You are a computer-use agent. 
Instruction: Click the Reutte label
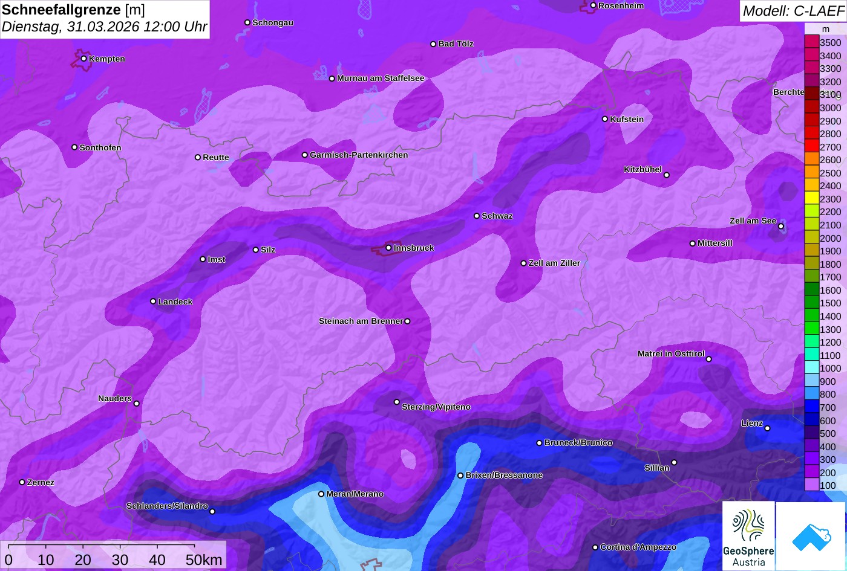point(216,157)
